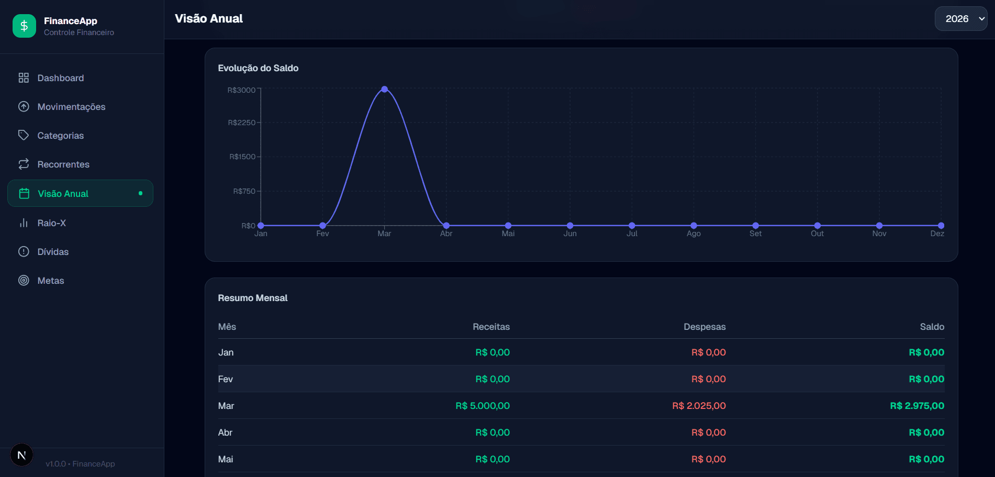
Task: Click the Saldo column header
Action: point(932,327)
